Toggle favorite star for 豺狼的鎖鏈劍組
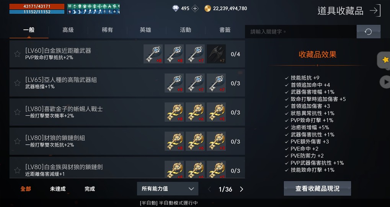Screen dimensions: 390x207 pyautogui.click(x=17, y=141)
